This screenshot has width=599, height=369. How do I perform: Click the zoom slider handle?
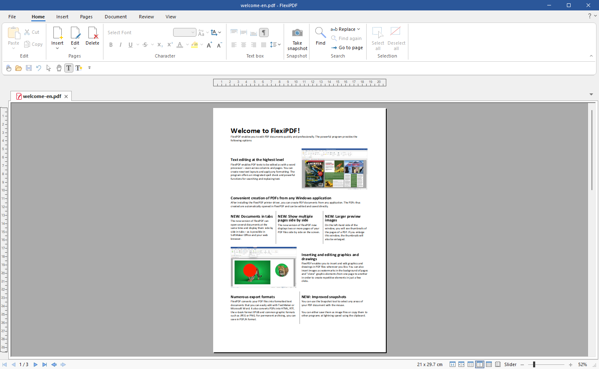pyautogui.click(x=534, y=364)
